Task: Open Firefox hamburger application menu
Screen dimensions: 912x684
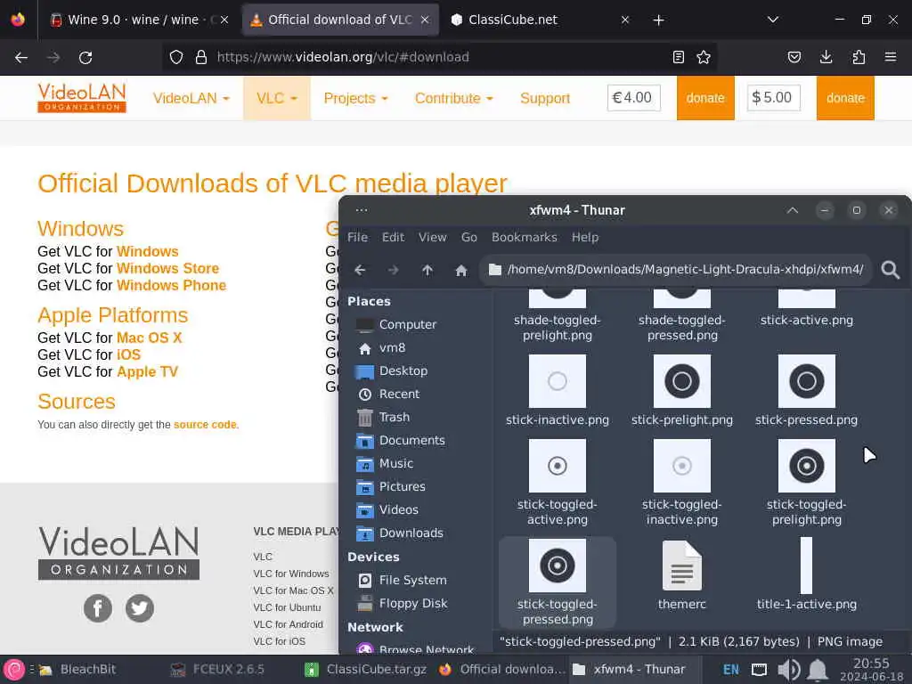Action: 891,57
